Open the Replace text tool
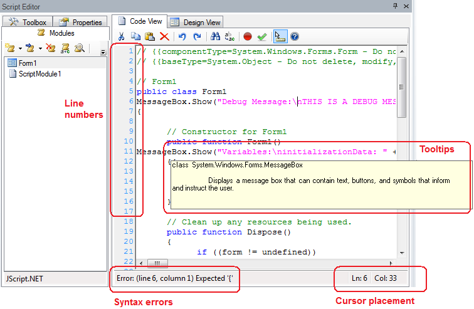474x309 pixels. point(230,37)
